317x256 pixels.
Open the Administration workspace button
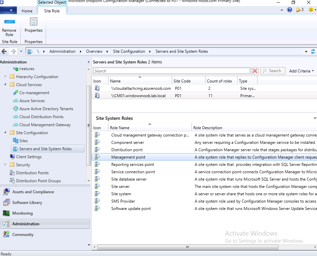(x=45, y=224)
